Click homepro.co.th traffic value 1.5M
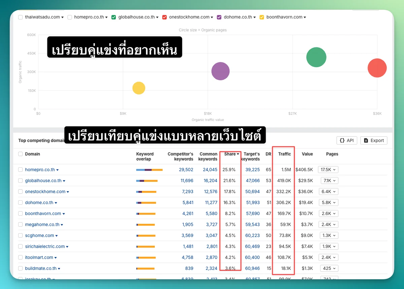404x289 pixels. point(286,170)
